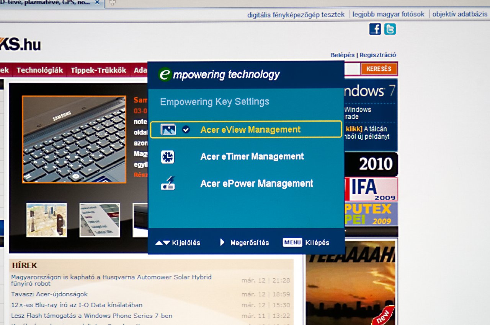Click the up-down arrows next to Kijelölés

pyautogui.click(x=163, y=243)
